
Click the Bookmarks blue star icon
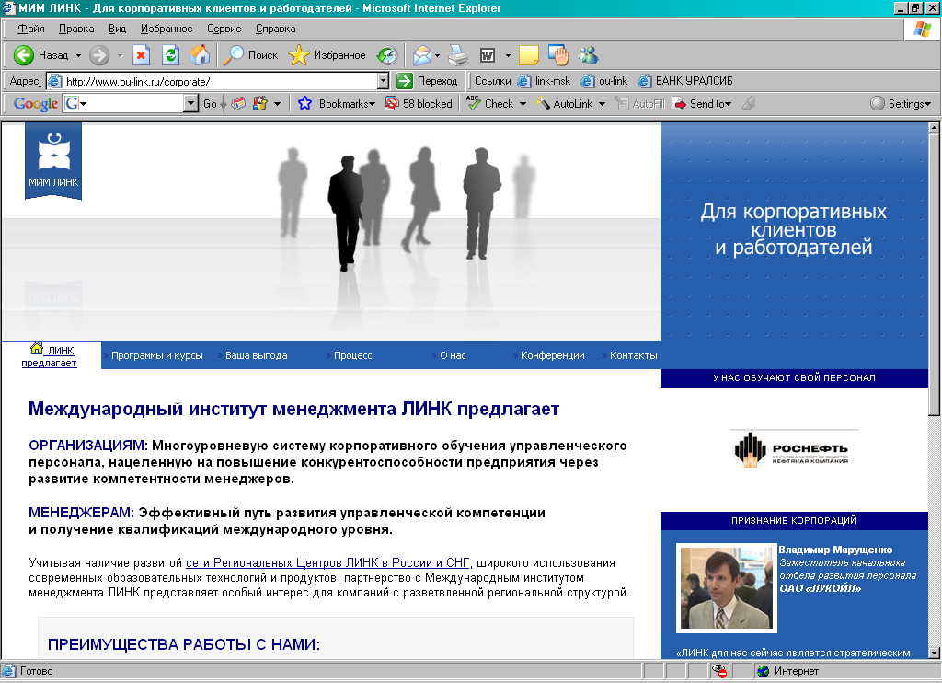coord(305,103)
